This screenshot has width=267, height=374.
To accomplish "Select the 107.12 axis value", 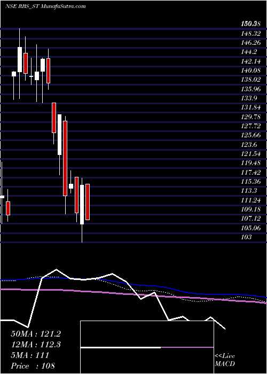I will click(x=250, y=219).
